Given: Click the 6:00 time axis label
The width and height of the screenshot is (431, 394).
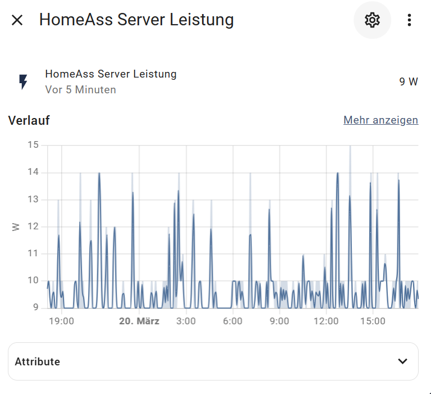Looking at the screenshot, I should 232,321.
